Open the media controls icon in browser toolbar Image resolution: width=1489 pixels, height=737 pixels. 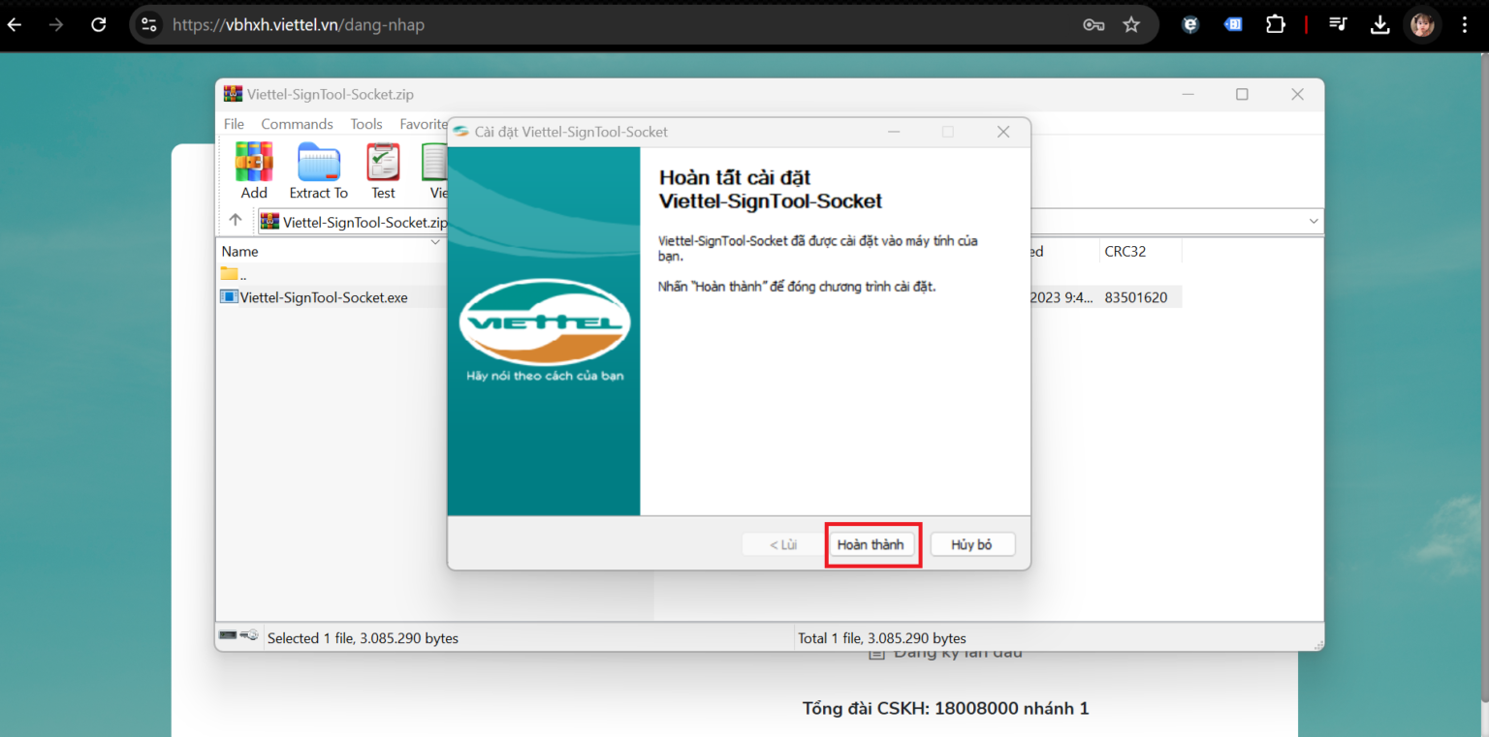point(1338,25)
